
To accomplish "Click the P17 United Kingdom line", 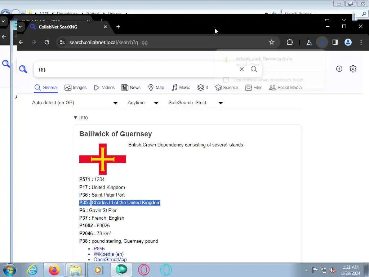I will pyautogui.click(x=102, y=187).
